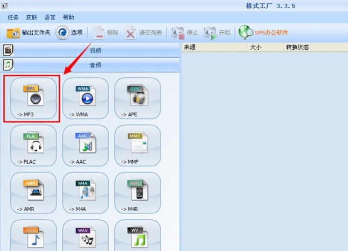The height and width of the screenshot is (251, 348).
Task: Pick the -> APE audio converter
Action: coord(138,98)
